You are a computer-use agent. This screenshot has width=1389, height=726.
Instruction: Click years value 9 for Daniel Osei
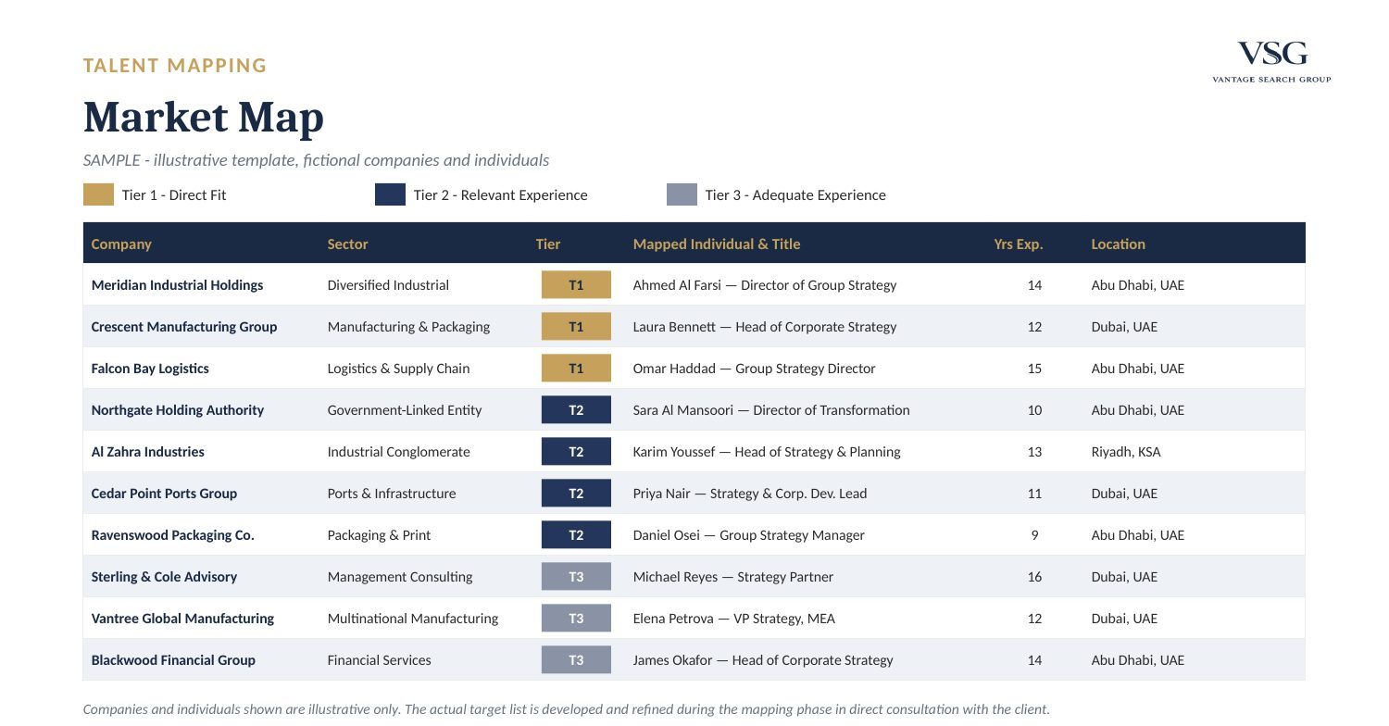click(1034, 535)
